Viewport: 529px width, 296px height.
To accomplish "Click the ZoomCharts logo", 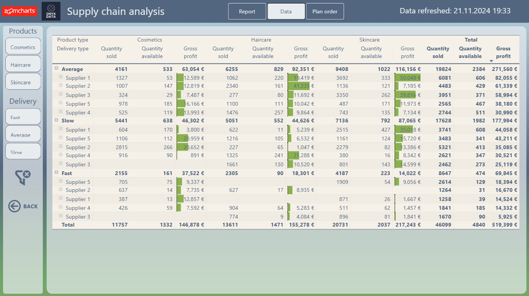I will (20, 11).
